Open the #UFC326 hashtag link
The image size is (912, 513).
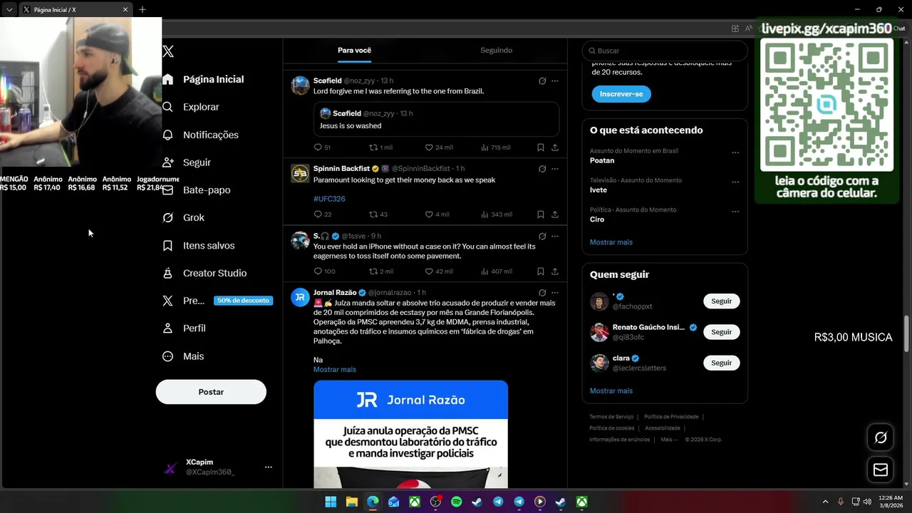tap(329, 199)
